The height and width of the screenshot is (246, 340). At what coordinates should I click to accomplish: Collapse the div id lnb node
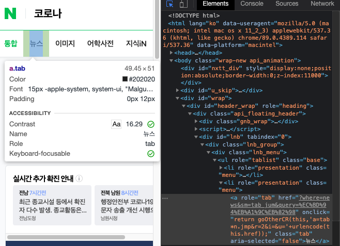(x=196, y=137)
